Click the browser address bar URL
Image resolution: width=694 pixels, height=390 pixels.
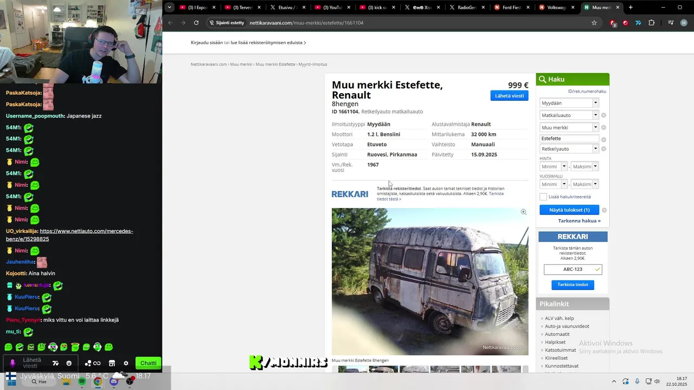click(x=306, y=23)
